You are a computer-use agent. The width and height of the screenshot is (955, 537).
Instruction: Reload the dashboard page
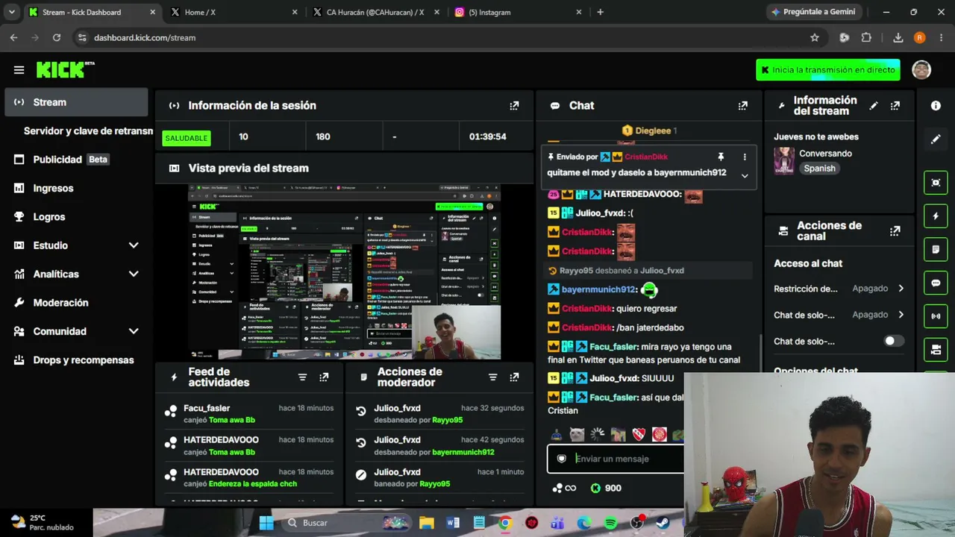click(57, 37)
